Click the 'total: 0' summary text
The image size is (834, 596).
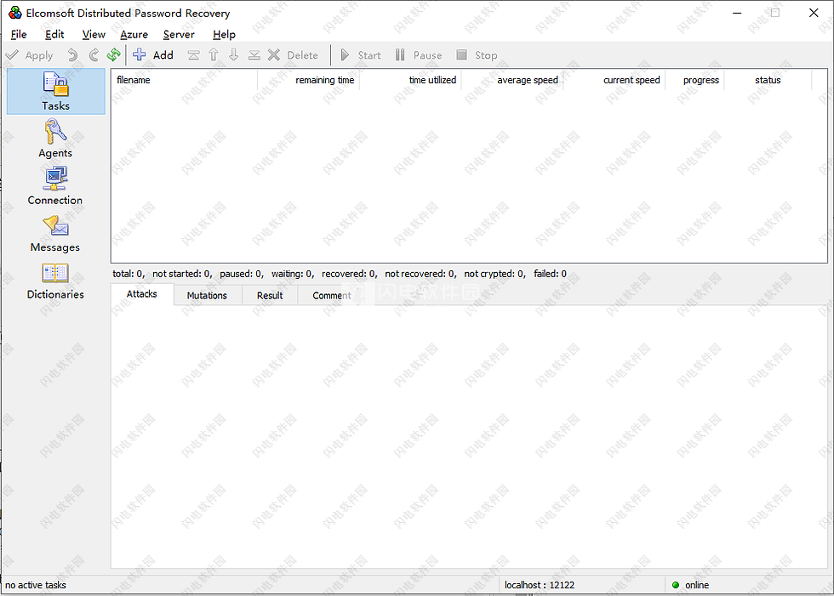(129, 274)
